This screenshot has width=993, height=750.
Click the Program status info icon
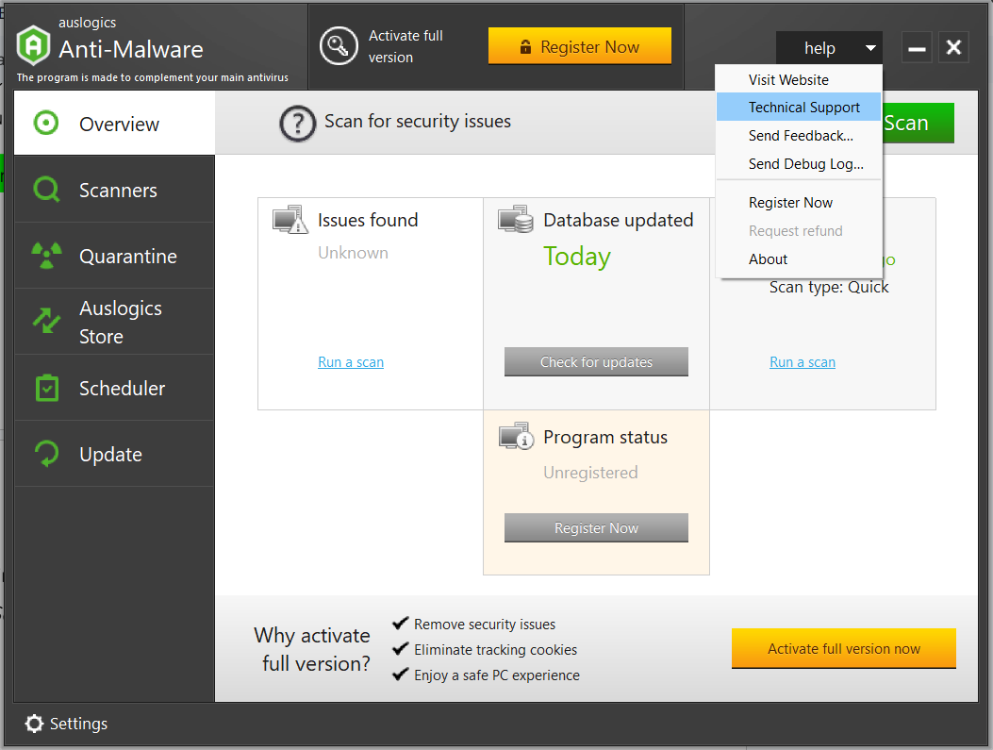coord(516,436)
